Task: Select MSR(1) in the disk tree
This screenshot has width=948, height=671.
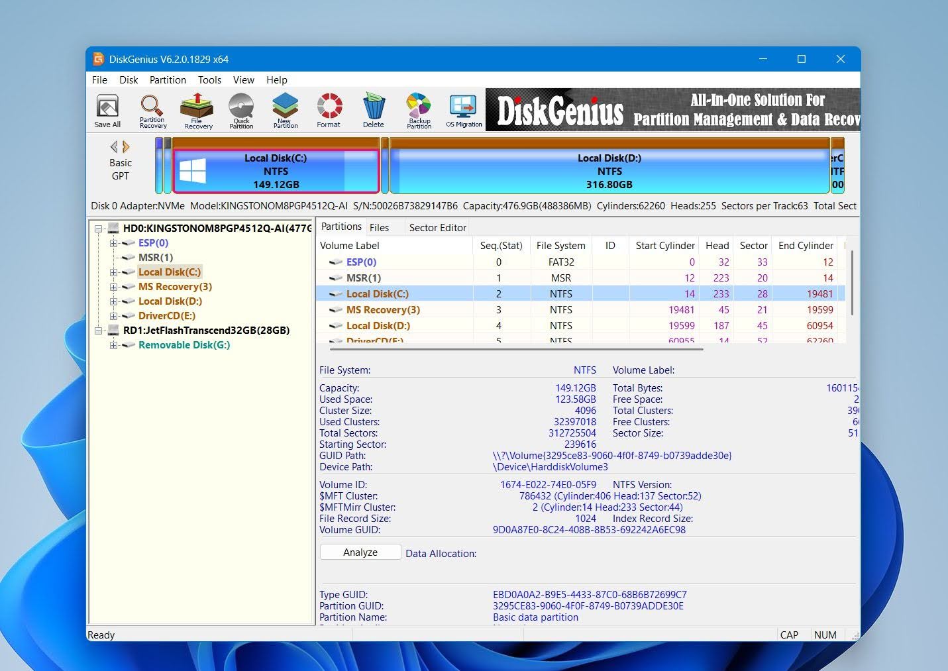Action: [x=156, y=258]
